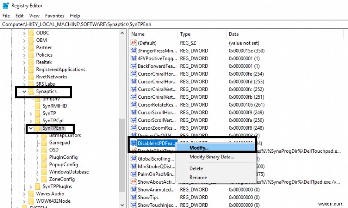348x208 pixels.
Task: Expand the ZoneConfig subkey
Action: point(37,180)
